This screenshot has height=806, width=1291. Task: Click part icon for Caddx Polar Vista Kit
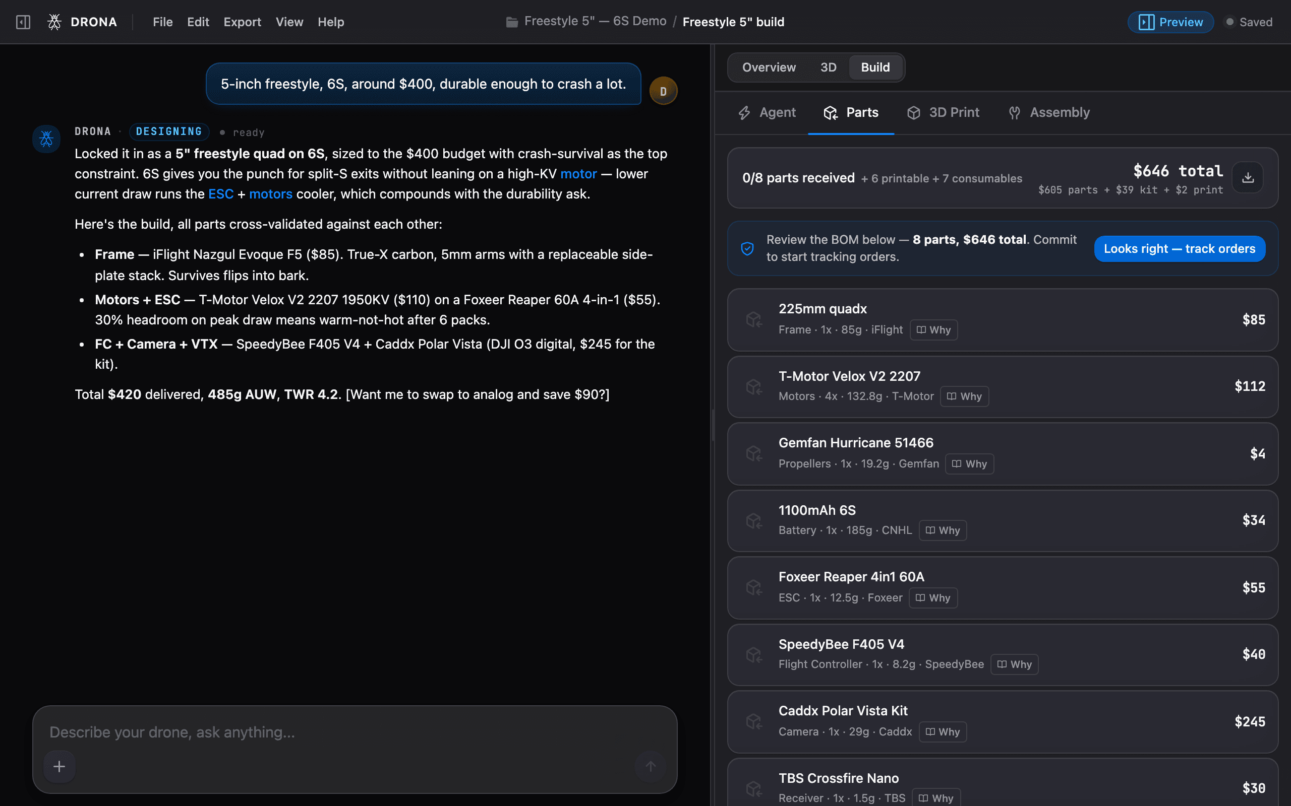(x=754, y=722)
